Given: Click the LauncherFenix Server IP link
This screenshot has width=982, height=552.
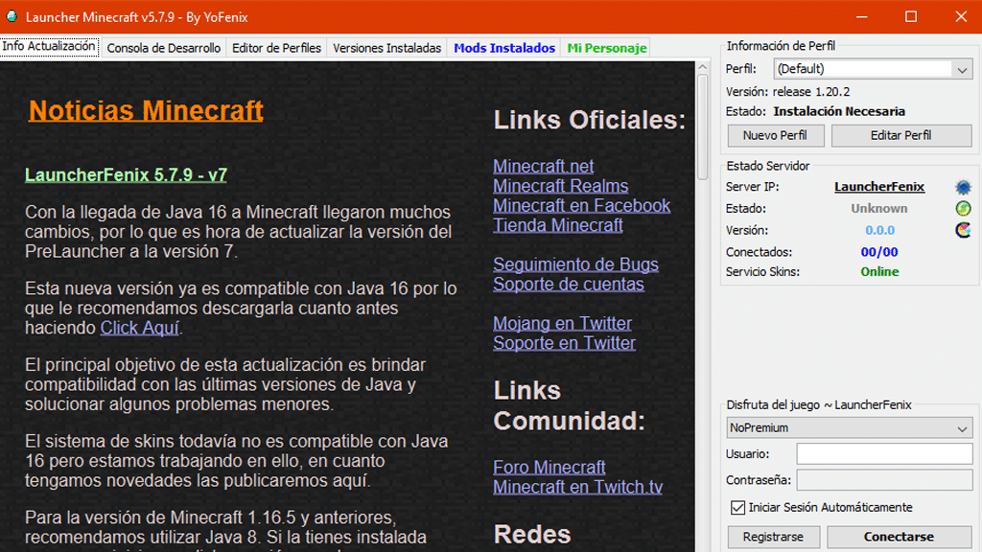Looking at the screenshot, I should point(879,187).
